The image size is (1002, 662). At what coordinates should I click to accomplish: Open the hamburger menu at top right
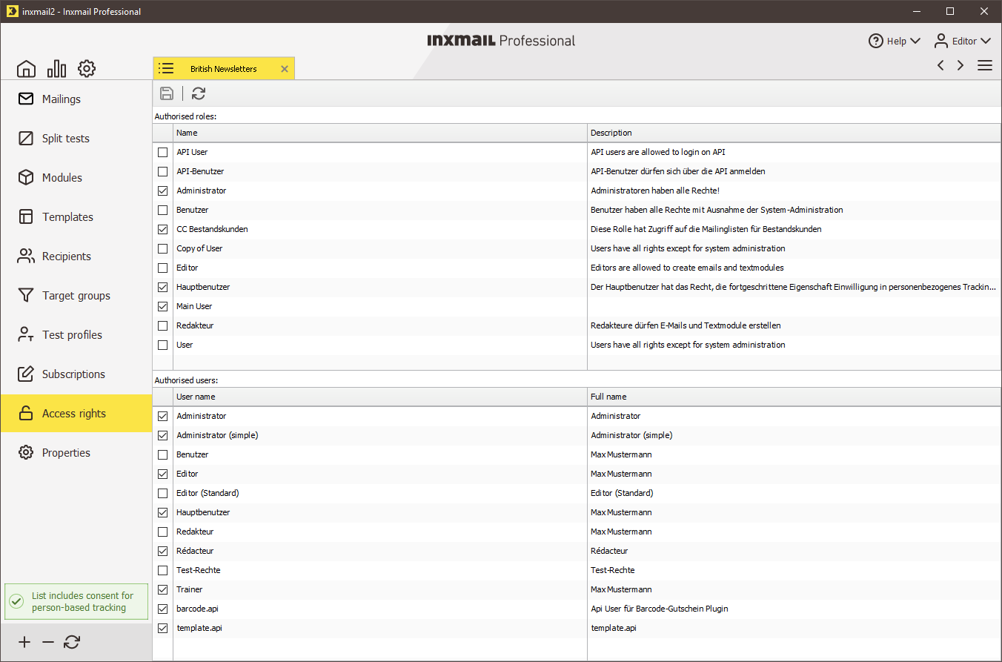(x=985, y=65)
